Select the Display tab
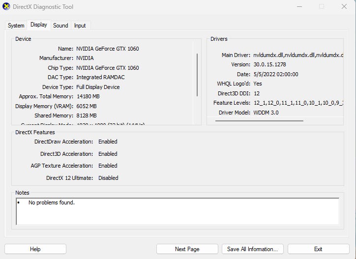 (38, 25)
